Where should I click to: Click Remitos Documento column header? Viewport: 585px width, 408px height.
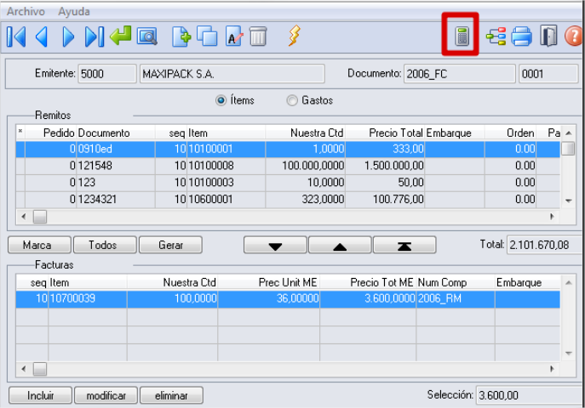coord(116,133)
